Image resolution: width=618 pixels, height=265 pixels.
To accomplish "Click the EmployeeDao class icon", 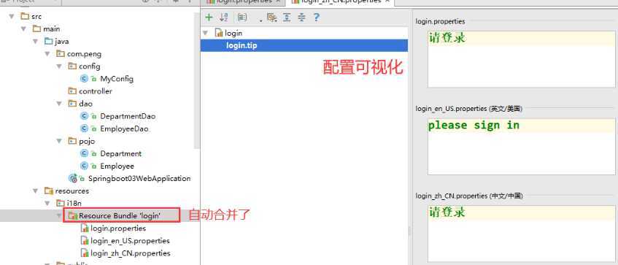I will click(84, 128).
